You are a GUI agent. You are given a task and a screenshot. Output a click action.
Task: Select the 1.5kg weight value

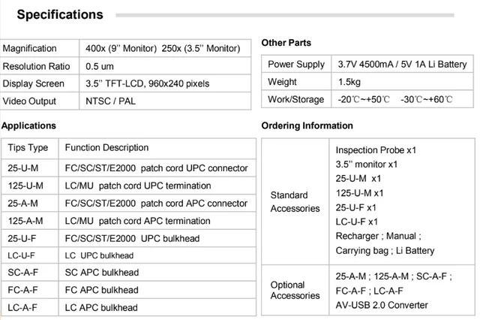pyautogui.click(x=349, y=82)
